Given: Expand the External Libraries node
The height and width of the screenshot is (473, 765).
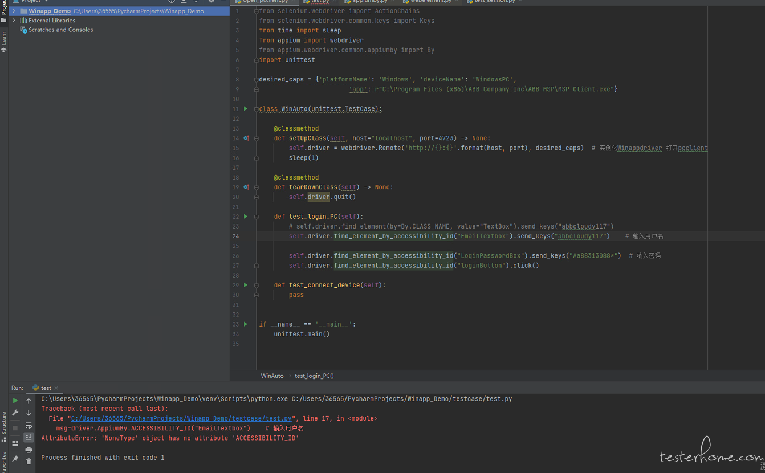Looking at the screenshot, I should click(x=14, y=20).
